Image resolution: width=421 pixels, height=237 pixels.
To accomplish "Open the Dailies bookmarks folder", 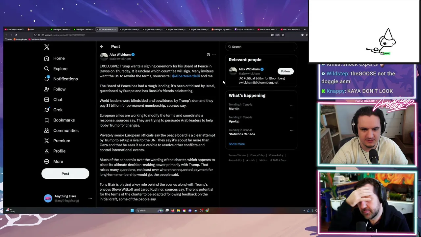I will [8, 39].
